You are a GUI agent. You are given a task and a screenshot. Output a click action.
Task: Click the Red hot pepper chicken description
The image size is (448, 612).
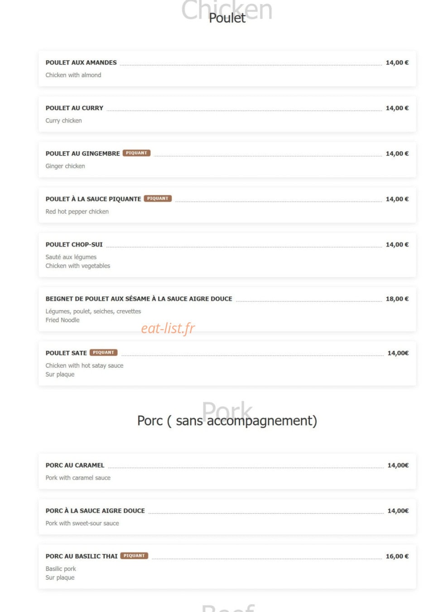[x=77, y=211]
